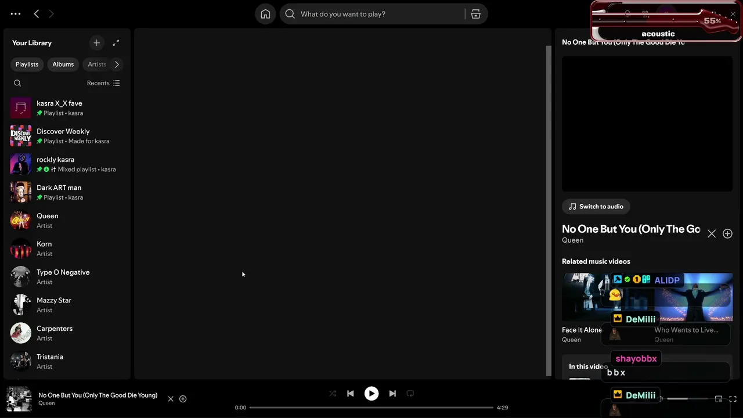Image resolution: width=743 pixels, height=418 pixels.
Task: Open the kasra X_X fave playlist cover
Action: [x=21, y=108]
